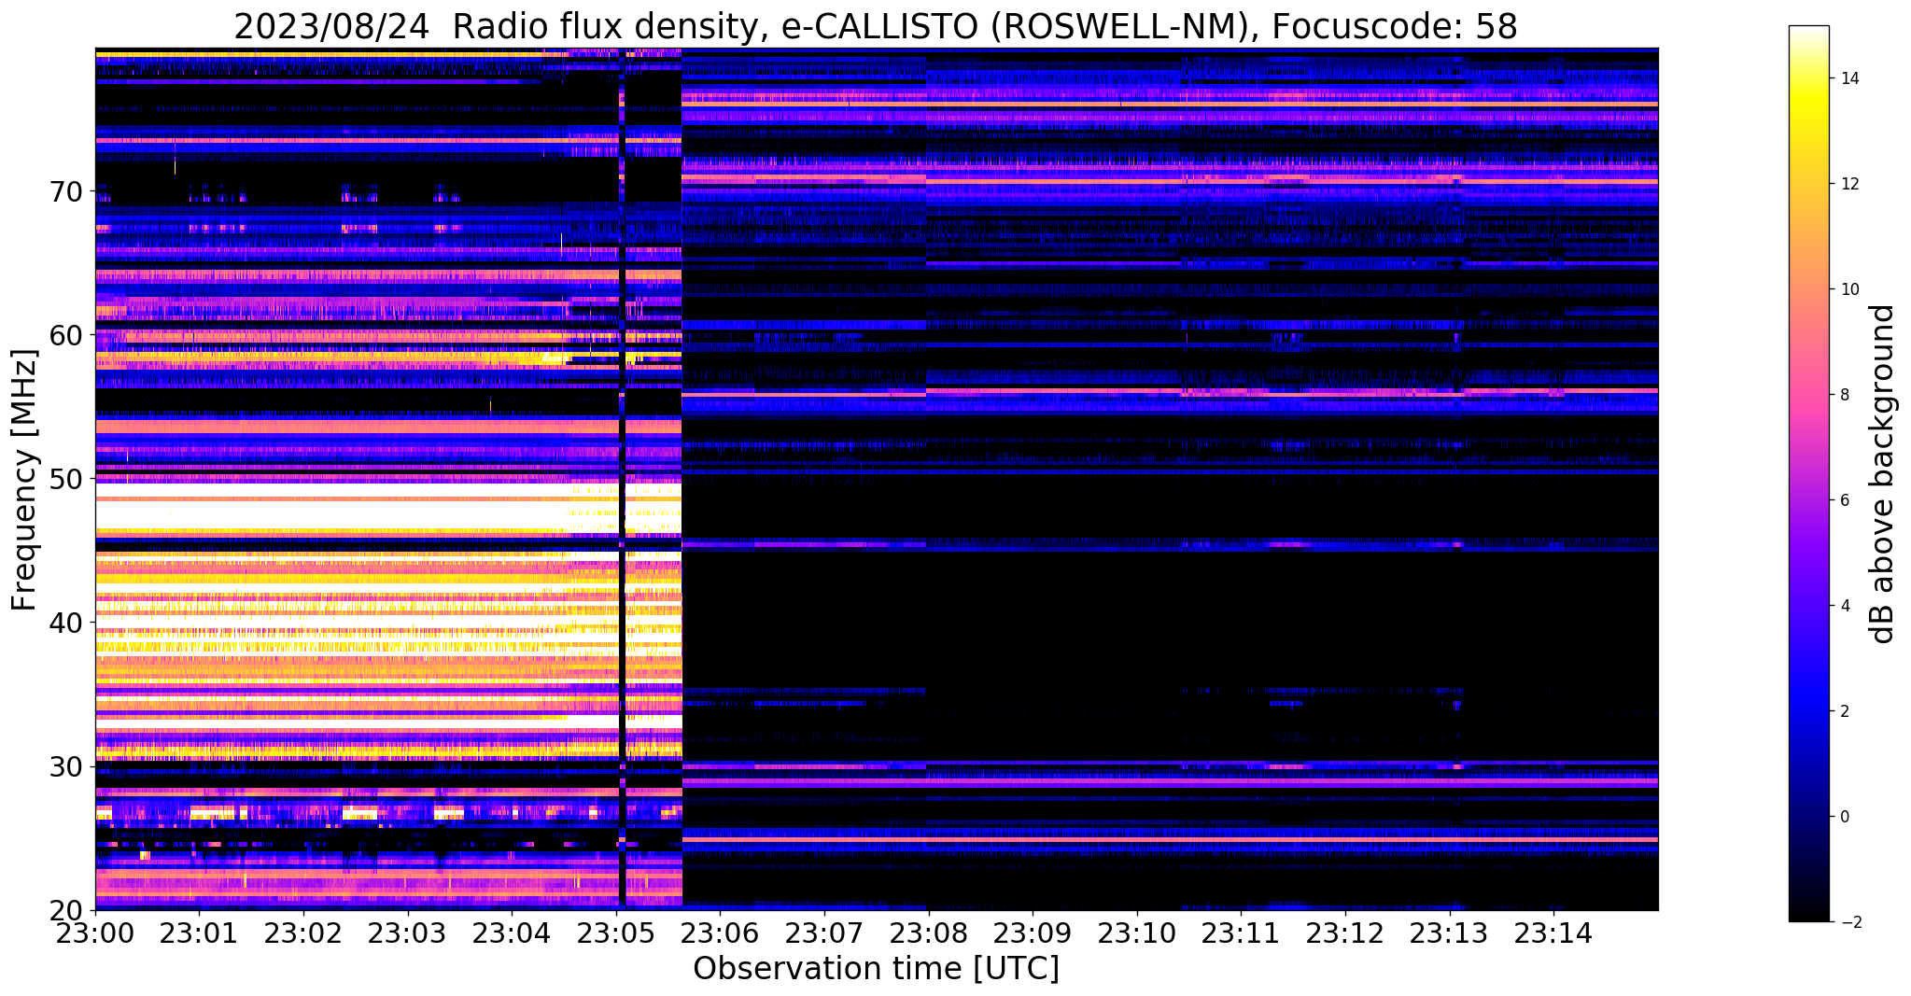This screenshot has width=1911, height=996.
Task: Click the 20 MHz frequency tick label
Action: [66, 910]
